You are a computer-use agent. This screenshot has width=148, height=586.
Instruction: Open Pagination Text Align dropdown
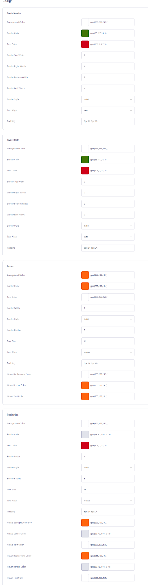(108, 501)
